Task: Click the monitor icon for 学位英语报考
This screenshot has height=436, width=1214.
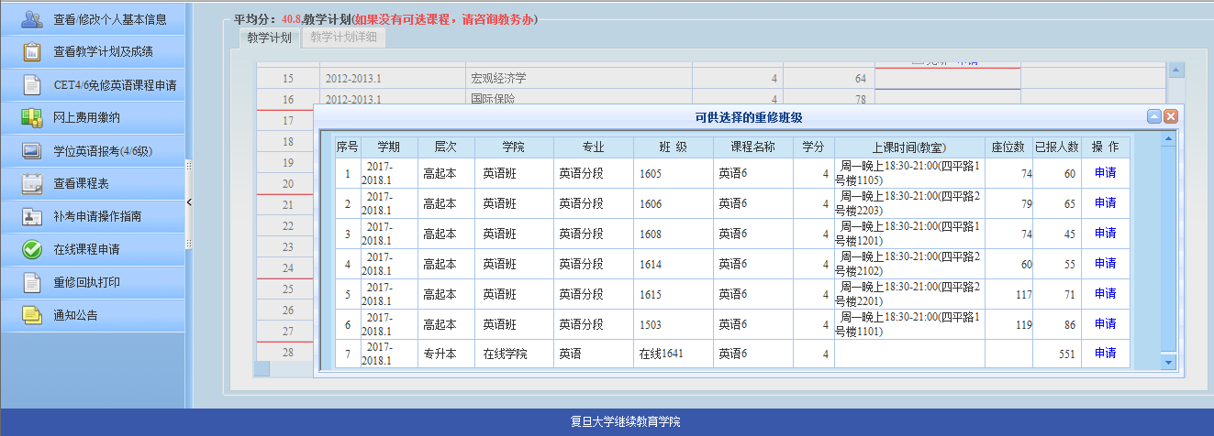Action: [x=31, y=150]
